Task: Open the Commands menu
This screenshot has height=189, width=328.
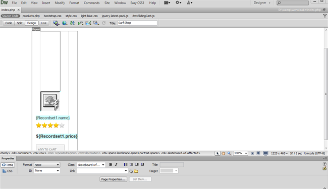Action: coord(92,3)
